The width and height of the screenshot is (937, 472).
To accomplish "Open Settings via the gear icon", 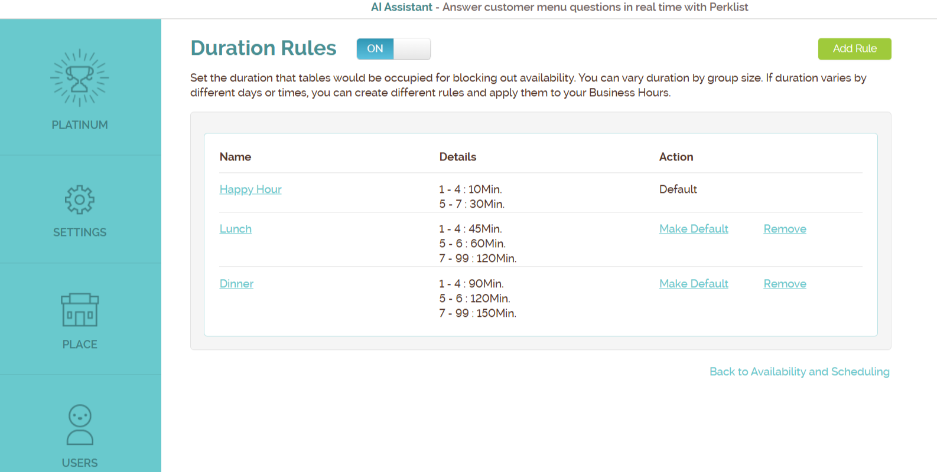I will click(80, 199).
